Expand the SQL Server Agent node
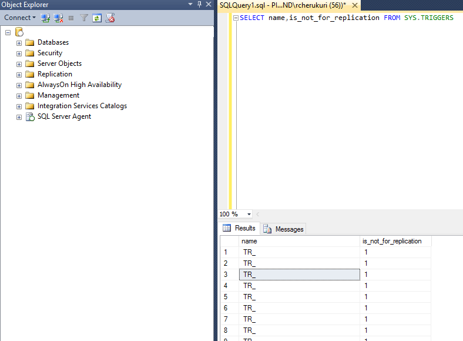Screen dimensions: 463x341 coord(19,118)
